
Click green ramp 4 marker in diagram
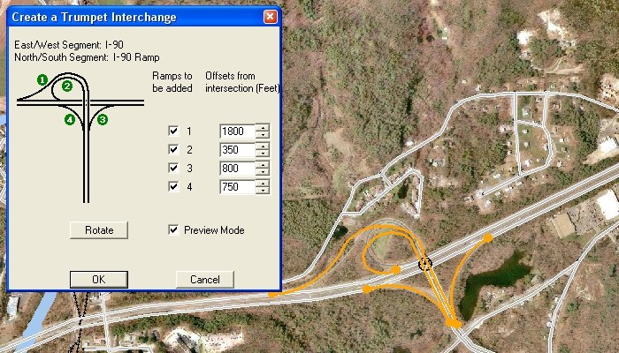pyautogui.click(x=70, y=119)
